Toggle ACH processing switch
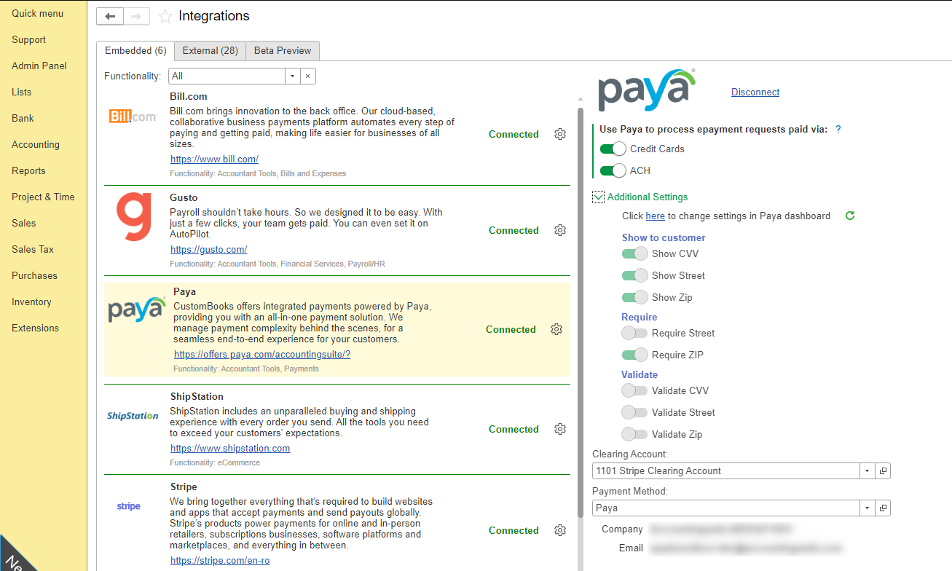Viewport: 952px width, 571px height. click(613, 170)
